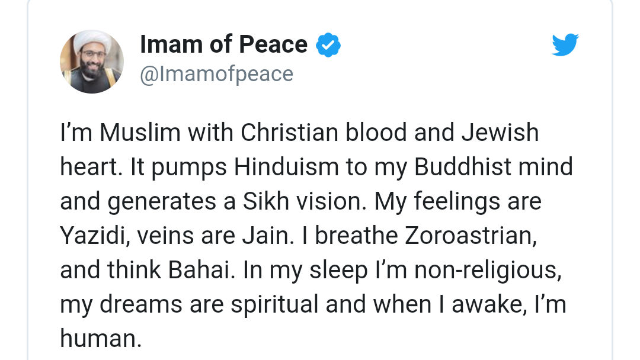The height and width of the screenshot is (360, 640).
Task: Click the Twitter bird logo
Action: (x=565, y=46)
